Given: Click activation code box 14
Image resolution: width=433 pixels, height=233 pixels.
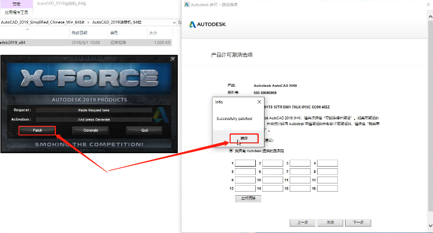Looking at the screenshot, I should 273,188.
